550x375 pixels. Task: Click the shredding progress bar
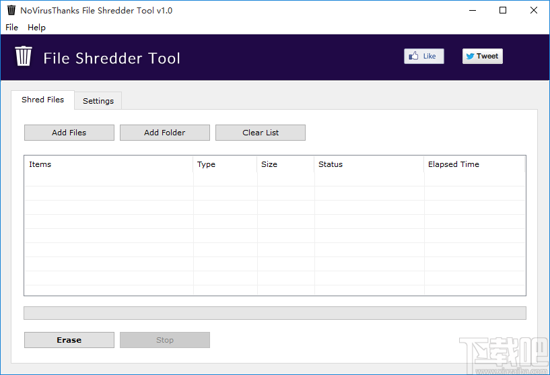(x=275, y=313)
